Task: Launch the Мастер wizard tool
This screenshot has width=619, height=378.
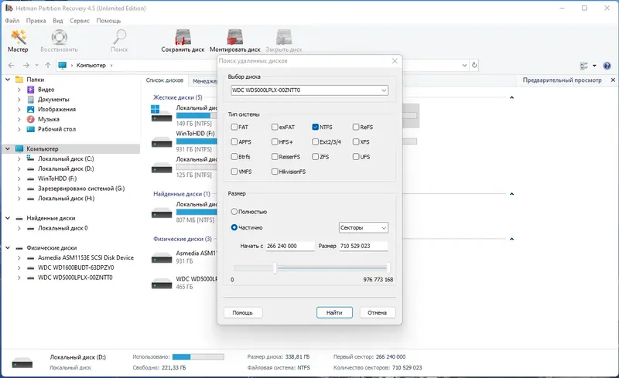Action: coord(18,41)
